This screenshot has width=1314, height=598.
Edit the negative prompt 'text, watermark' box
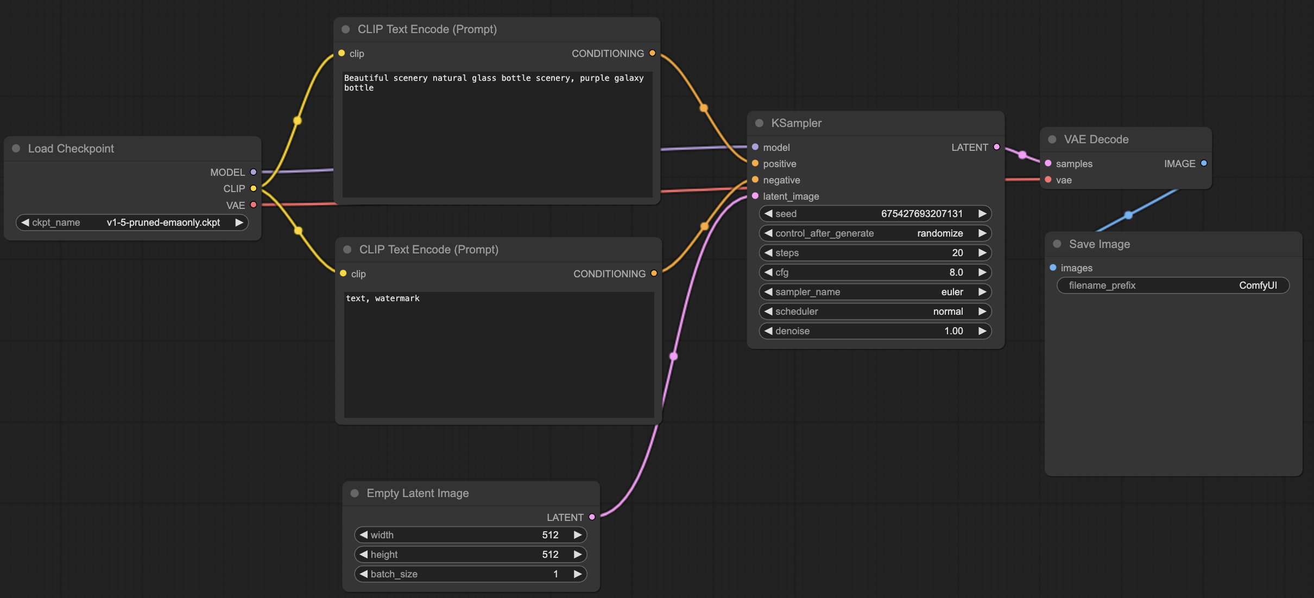499,355
